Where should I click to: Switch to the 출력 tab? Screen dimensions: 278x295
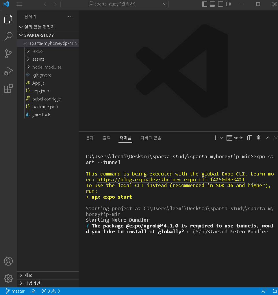click(x=107, y=138)
